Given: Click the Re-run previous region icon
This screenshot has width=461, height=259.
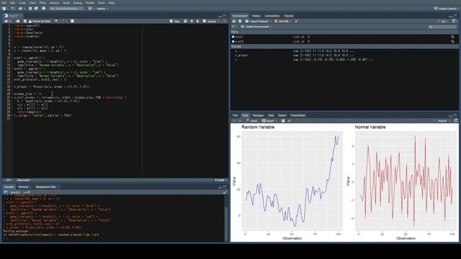Looking at the screenshot, I should [x=185, y=21].
